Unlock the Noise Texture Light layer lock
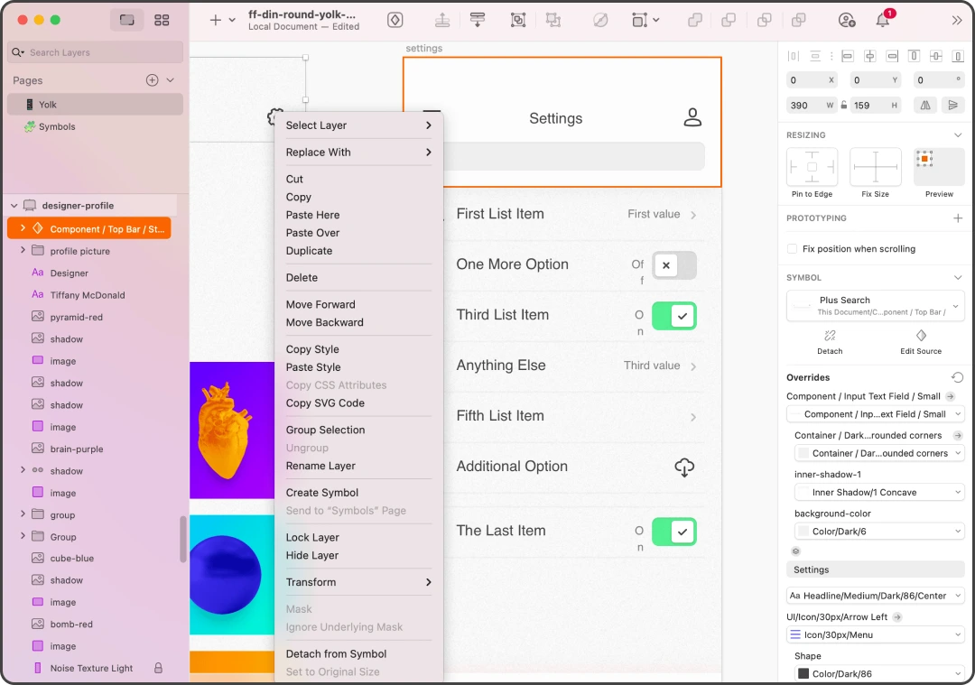 click(158, 668)
